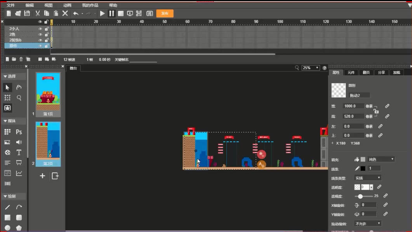Toggle visibility of layer 原件
412x232 pixels.
40,46
